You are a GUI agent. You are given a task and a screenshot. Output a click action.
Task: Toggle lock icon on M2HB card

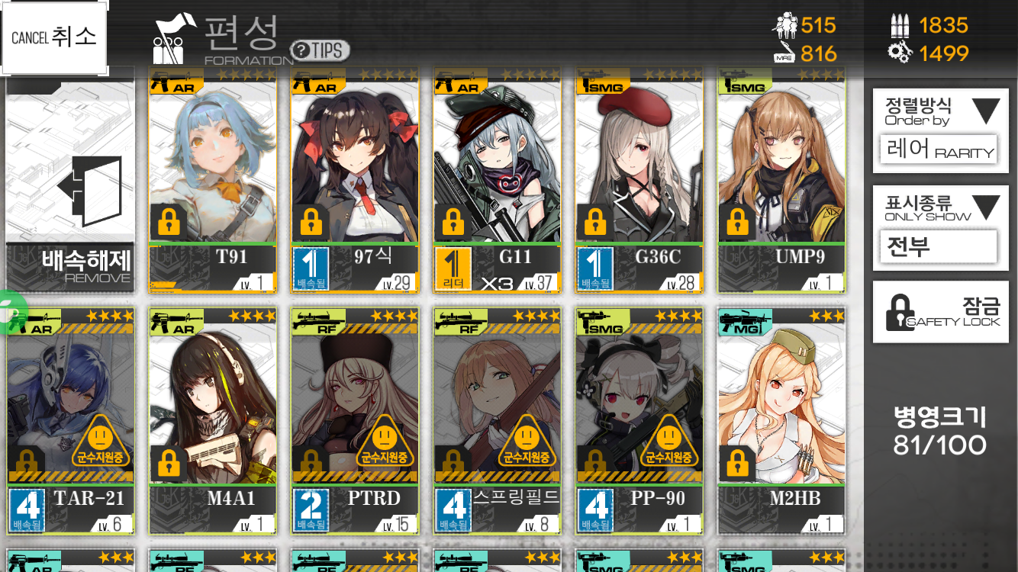(x=737, y=463)
